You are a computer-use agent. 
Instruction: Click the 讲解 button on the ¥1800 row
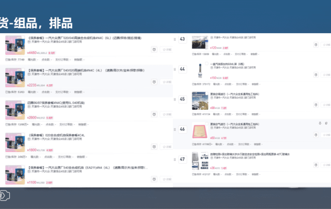pos(167,147)
